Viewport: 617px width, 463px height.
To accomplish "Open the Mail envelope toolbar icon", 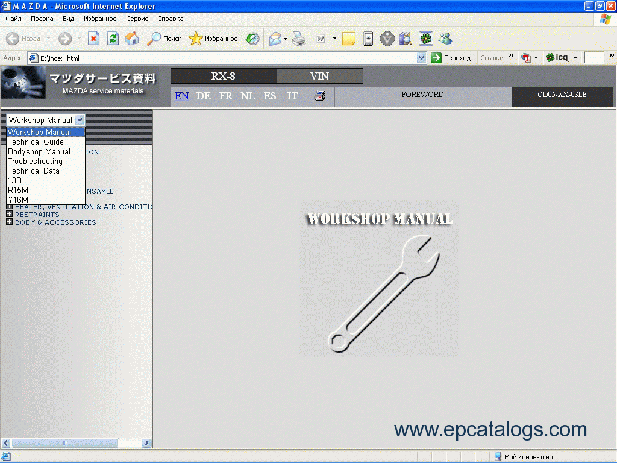I will tap(275, 39).
